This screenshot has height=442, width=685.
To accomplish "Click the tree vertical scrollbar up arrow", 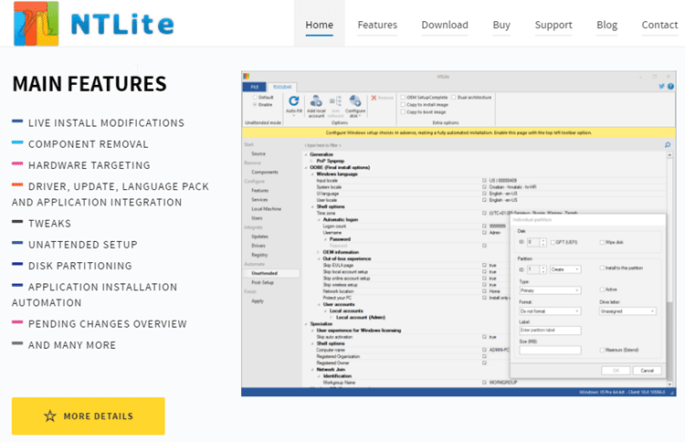I will 669,155.
